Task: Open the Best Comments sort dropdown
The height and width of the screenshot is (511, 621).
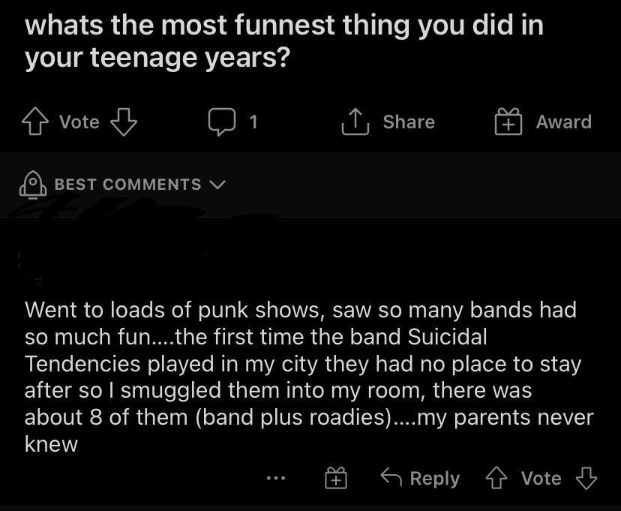Action: click(x=217, y=185)
